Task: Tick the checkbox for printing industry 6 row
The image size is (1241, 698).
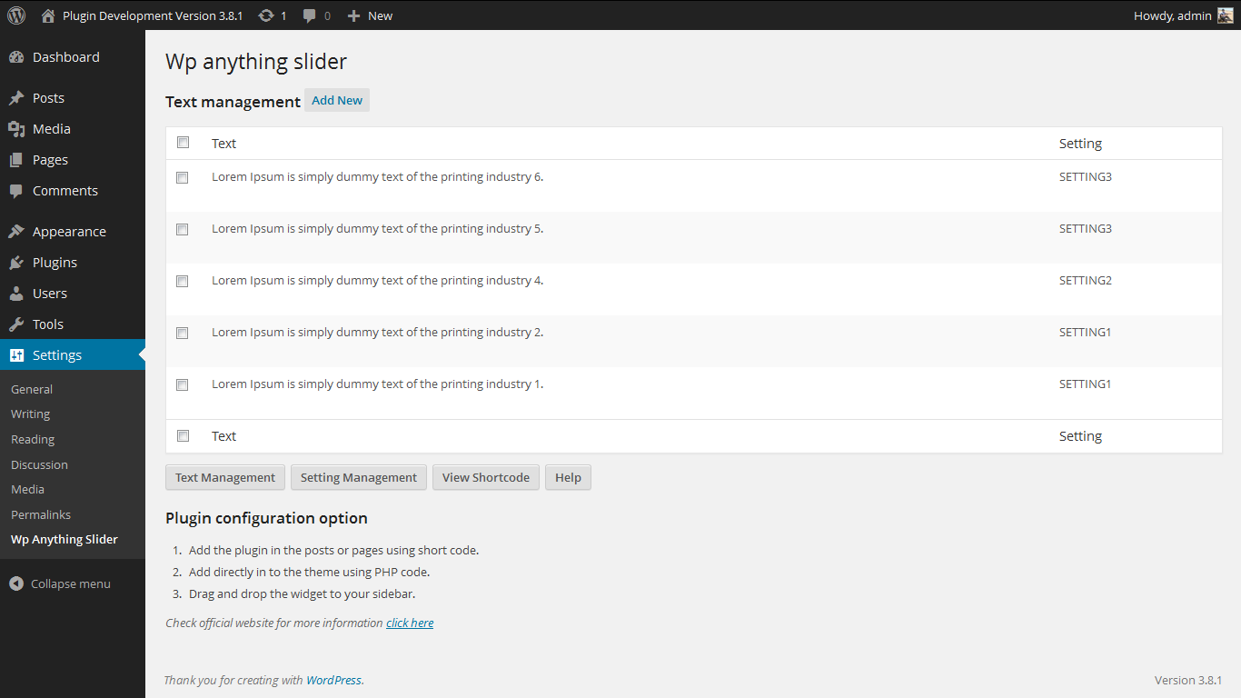Action: coord(183,177)
